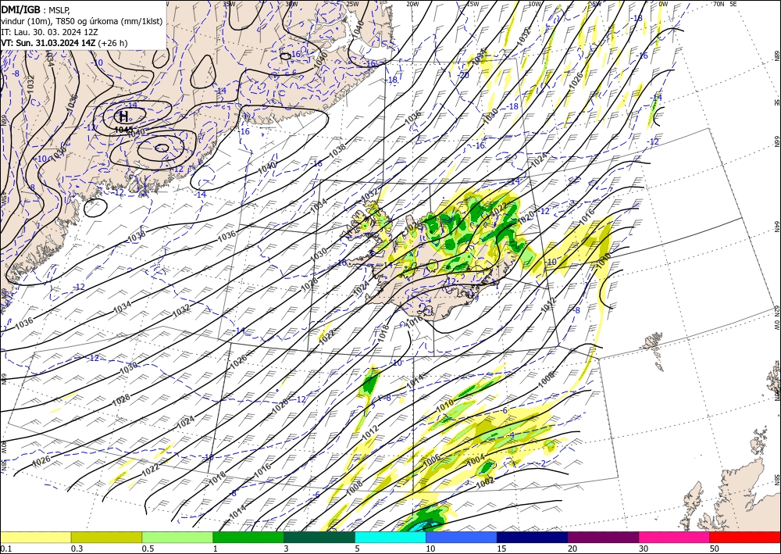Click the -20 temperature contour label

464,75
